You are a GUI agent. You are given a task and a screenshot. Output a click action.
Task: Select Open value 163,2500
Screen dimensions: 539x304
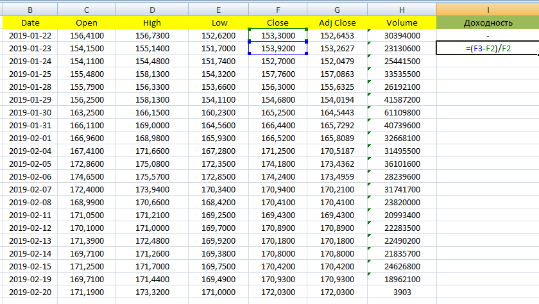coord(87,112)
